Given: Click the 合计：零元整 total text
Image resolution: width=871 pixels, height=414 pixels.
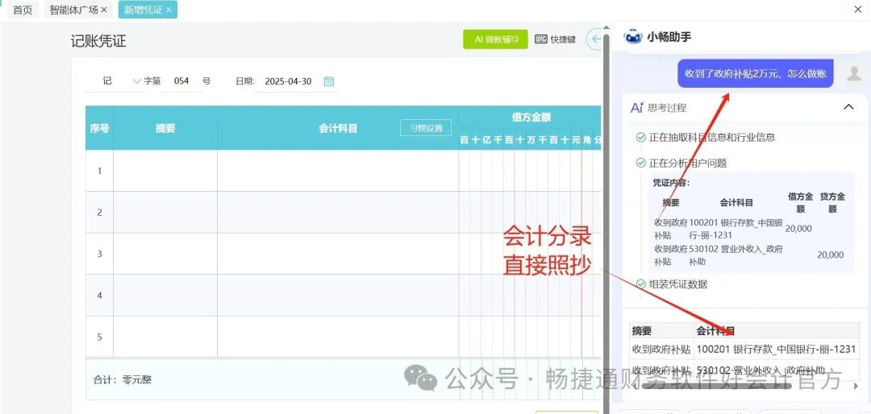Looking at the screenshot, I should coord(123,379).
